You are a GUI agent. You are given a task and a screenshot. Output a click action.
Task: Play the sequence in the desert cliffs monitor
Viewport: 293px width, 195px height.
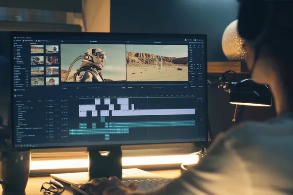pos(158,87)
